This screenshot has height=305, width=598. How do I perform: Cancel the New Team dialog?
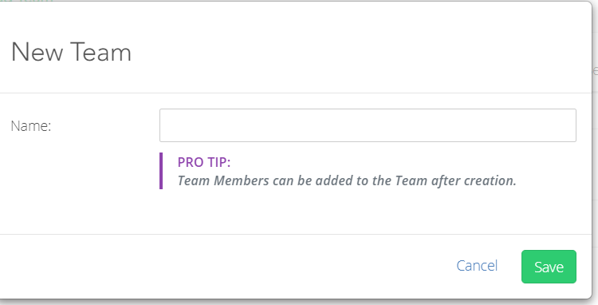tap(477, 266)
